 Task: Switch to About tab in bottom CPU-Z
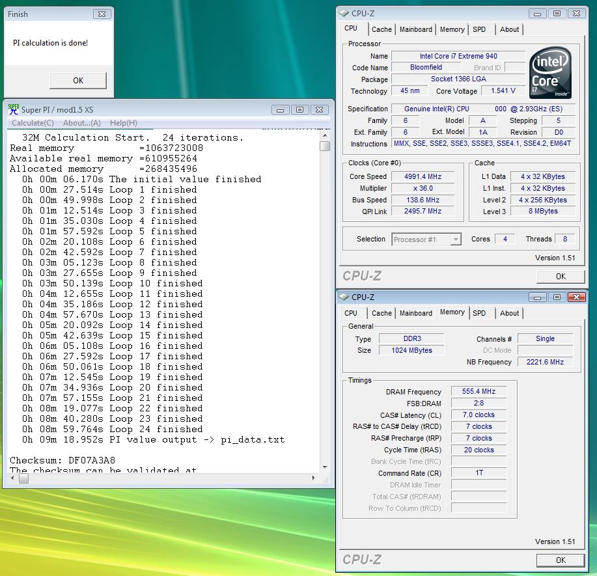[x=509, y=313]
